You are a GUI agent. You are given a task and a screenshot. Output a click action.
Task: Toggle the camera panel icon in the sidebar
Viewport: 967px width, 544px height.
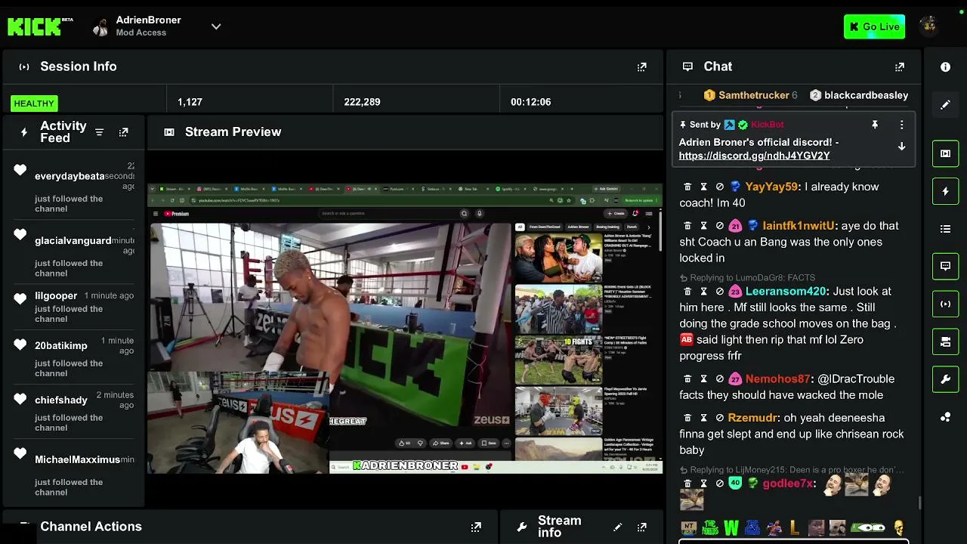coord(945,342)
